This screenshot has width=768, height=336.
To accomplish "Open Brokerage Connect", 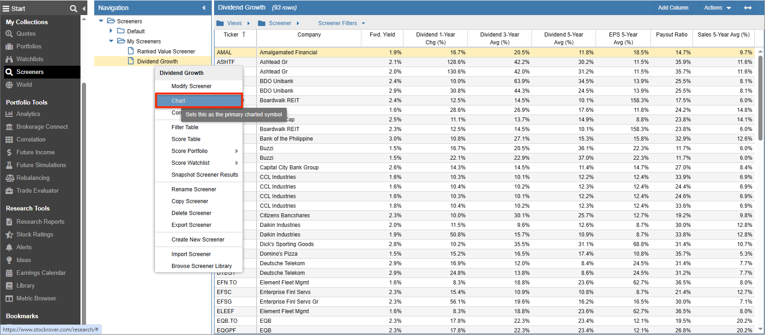I will coord(42,126).
